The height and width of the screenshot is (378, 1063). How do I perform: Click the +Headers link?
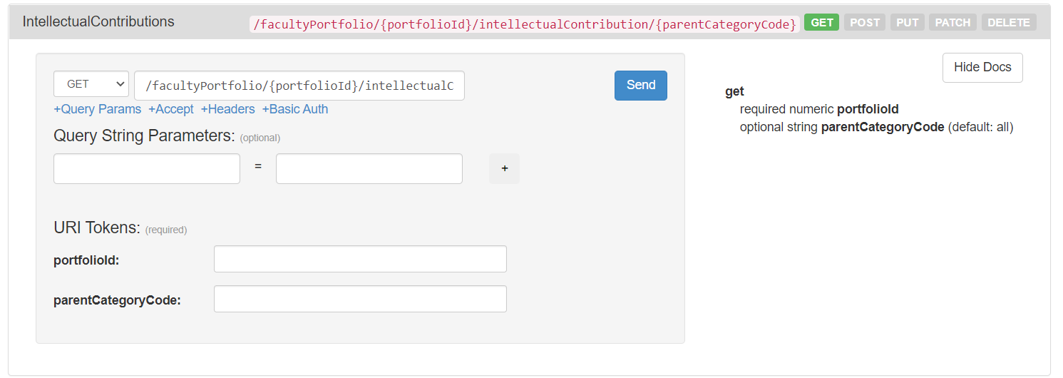click(x=227, y=109)
